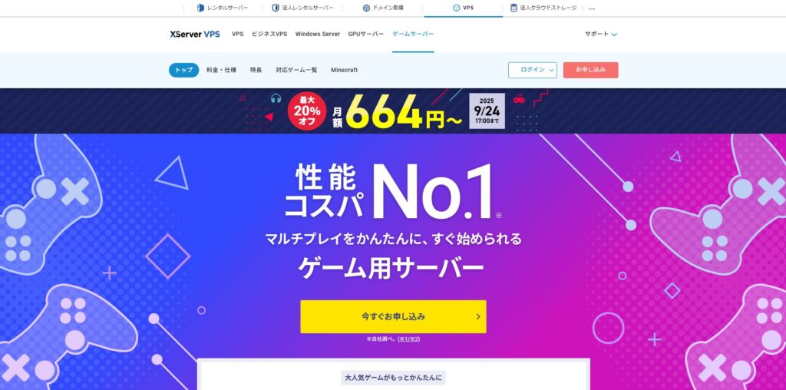Click the レンタルサーバー service icon

point(200,8)
